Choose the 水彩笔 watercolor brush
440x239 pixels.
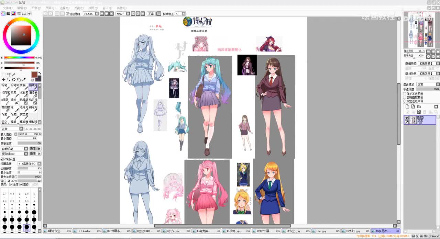click(x=24, y=94)
